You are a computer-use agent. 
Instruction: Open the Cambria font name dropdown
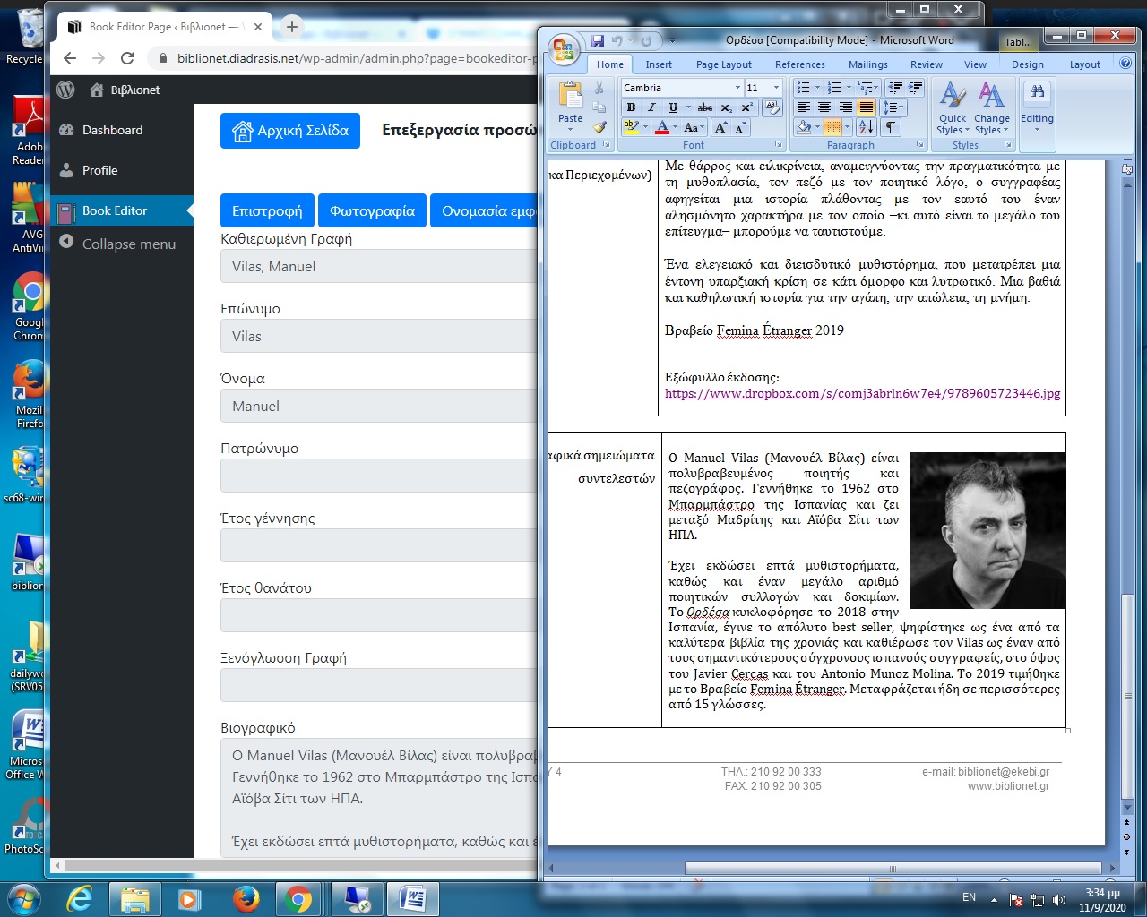pyautogui.click(x=737, y=88)
